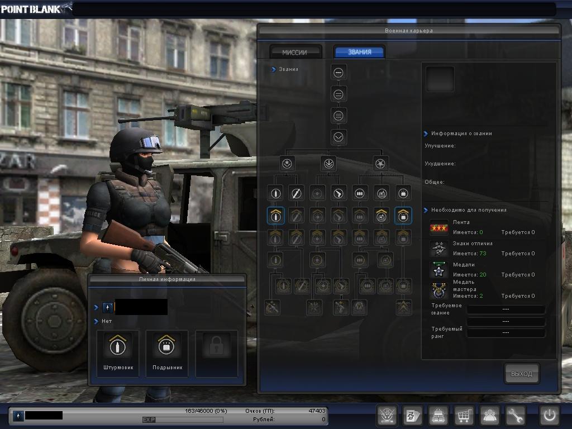572x429 pixels.
Task: Click the rank badge beside the EXP bar
Action: pyautogui.click(x=18, y=416)
